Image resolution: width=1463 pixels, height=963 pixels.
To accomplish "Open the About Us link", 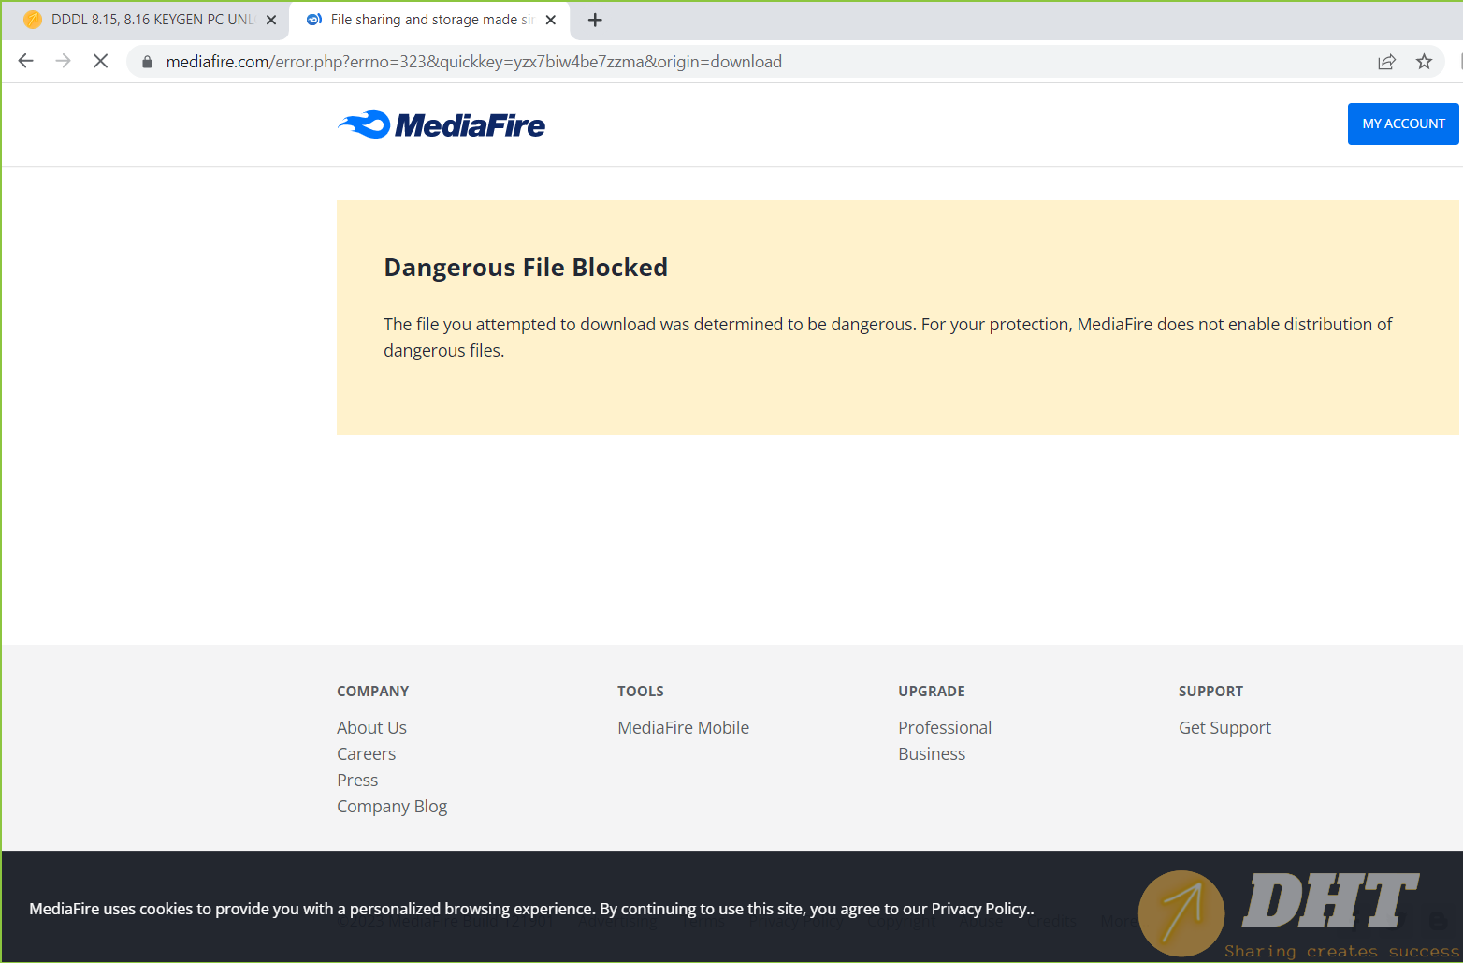I will pos(371,727).
